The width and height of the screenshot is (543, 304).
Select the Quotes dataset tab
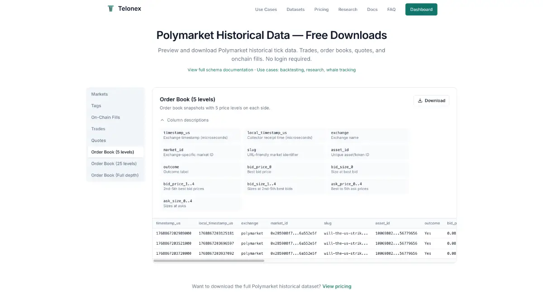pos(99,140)
